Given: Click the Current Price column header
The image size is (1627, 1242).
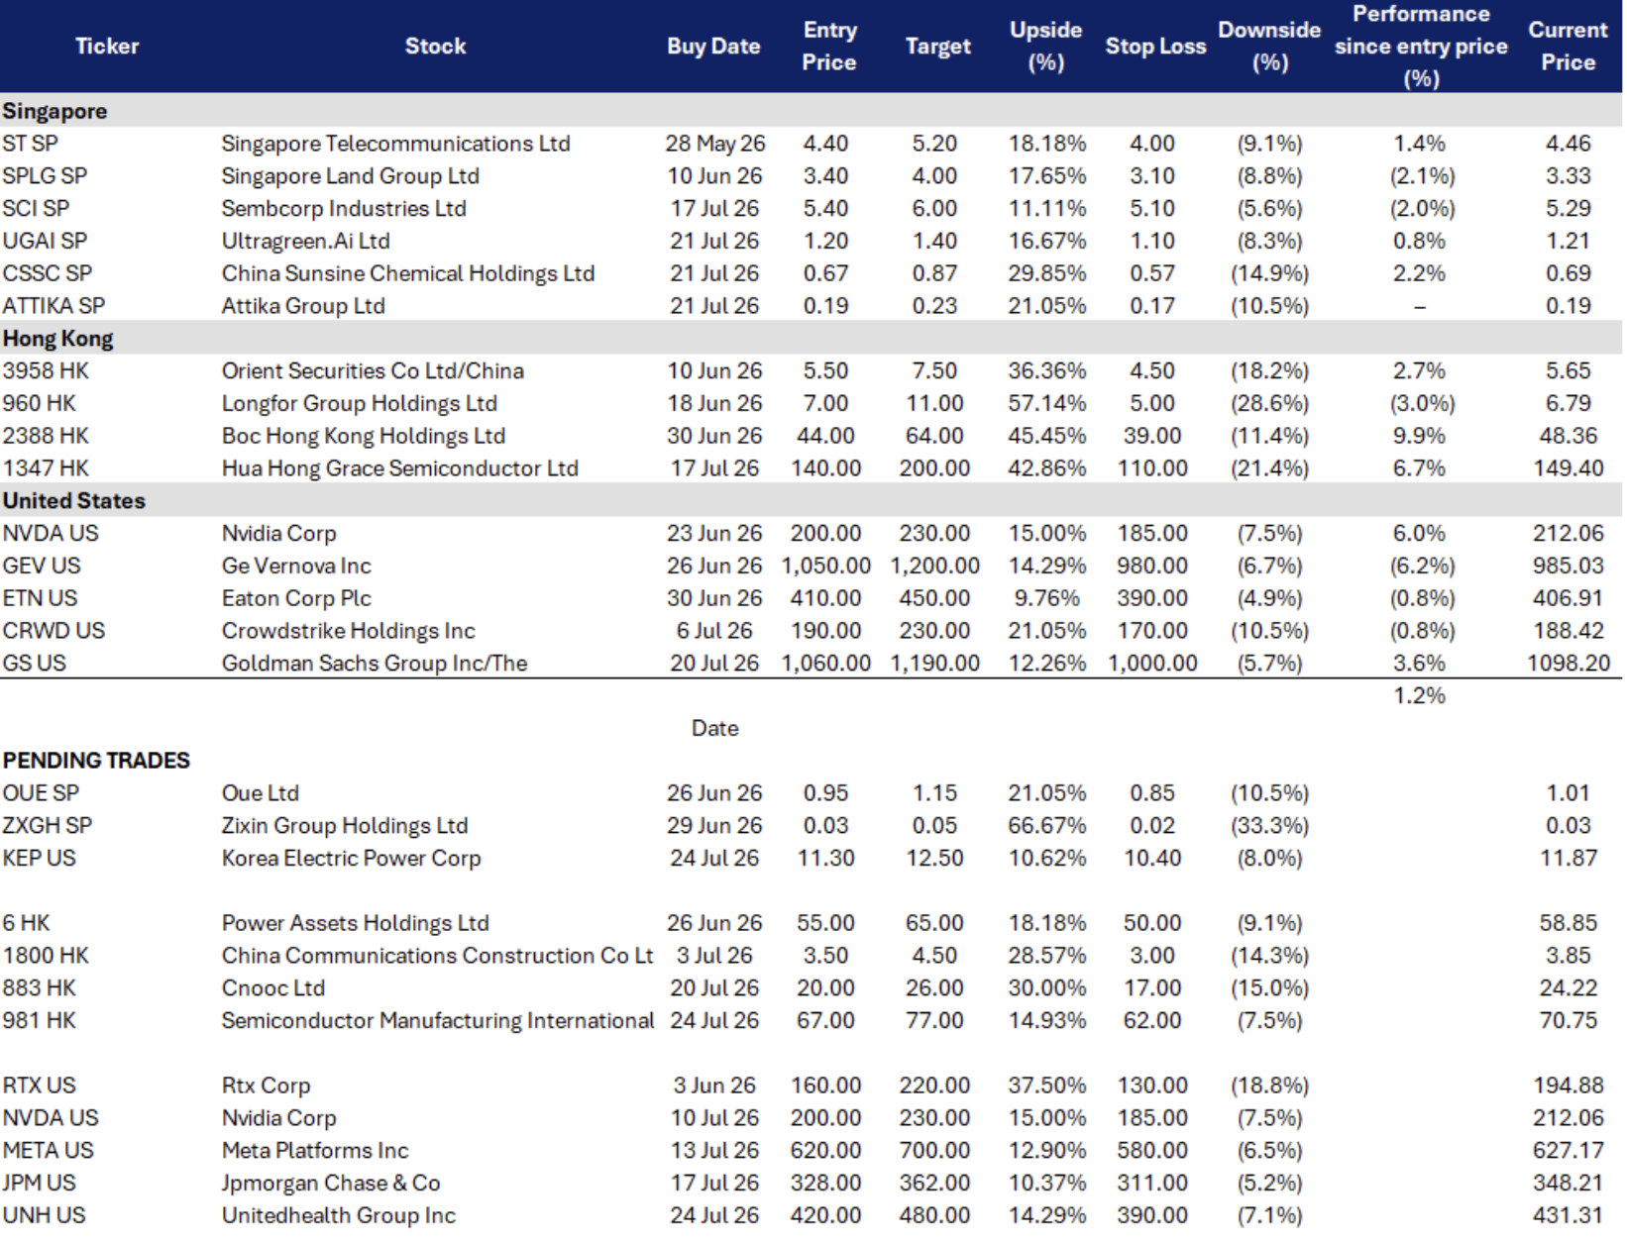Looking at the screenshot, I should pyautogui.click(x=1568, y=47).
